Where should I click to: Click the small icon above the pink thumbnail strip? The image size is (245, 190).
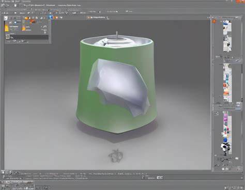[217, 113]
